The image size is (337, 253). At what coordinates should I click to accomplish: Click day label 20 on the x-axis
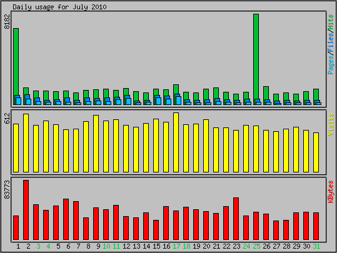[x=206, y=246]
